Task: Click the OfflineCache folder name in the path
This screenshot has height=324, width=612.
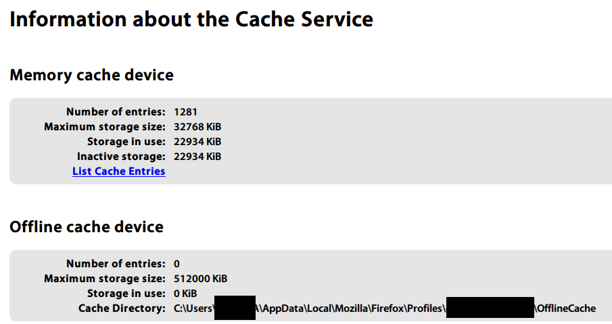Action: click(x=567, y=308)
